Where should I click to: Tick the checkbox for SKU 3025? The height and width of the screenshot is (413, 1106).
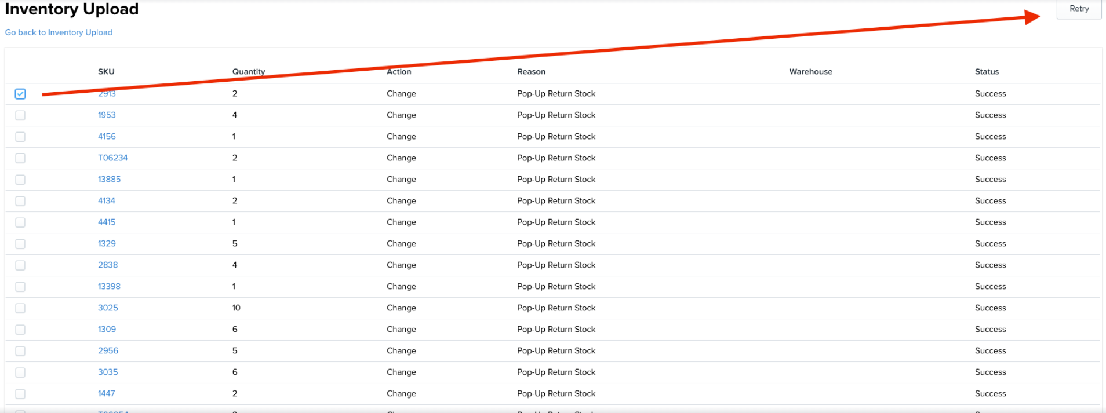[20, 308]
